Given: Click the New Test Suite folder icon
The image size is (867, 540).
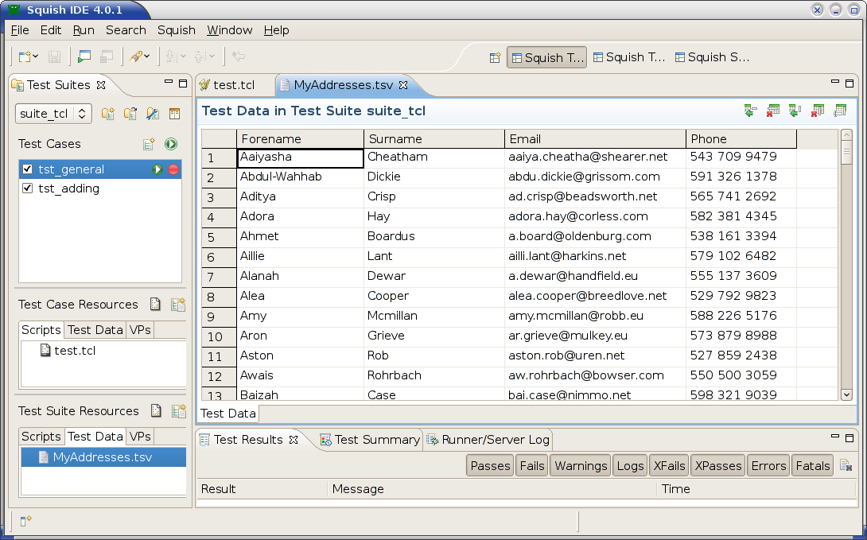Looking at the screenshot, I should click(108, 114).
